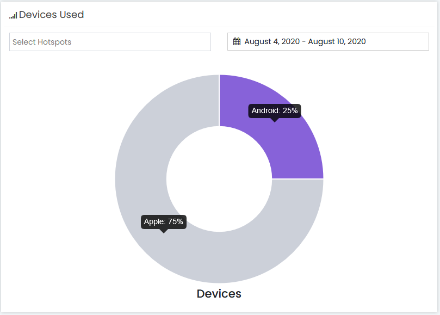
Task: Click the signal bars icon beside Devices Used
Action: (x=13, y=15)
